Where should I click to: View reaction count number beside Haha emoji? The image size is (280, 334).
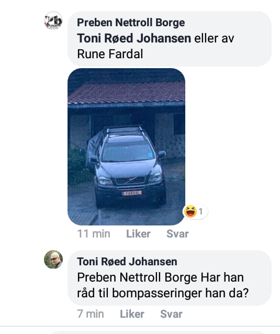pyautogui.click(x=200, y=211)
